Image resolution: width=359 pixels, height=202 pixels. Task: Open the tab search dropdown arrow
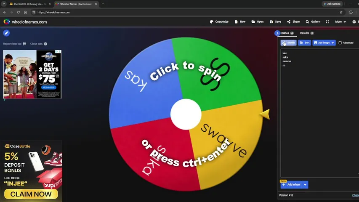click(4, 4)
